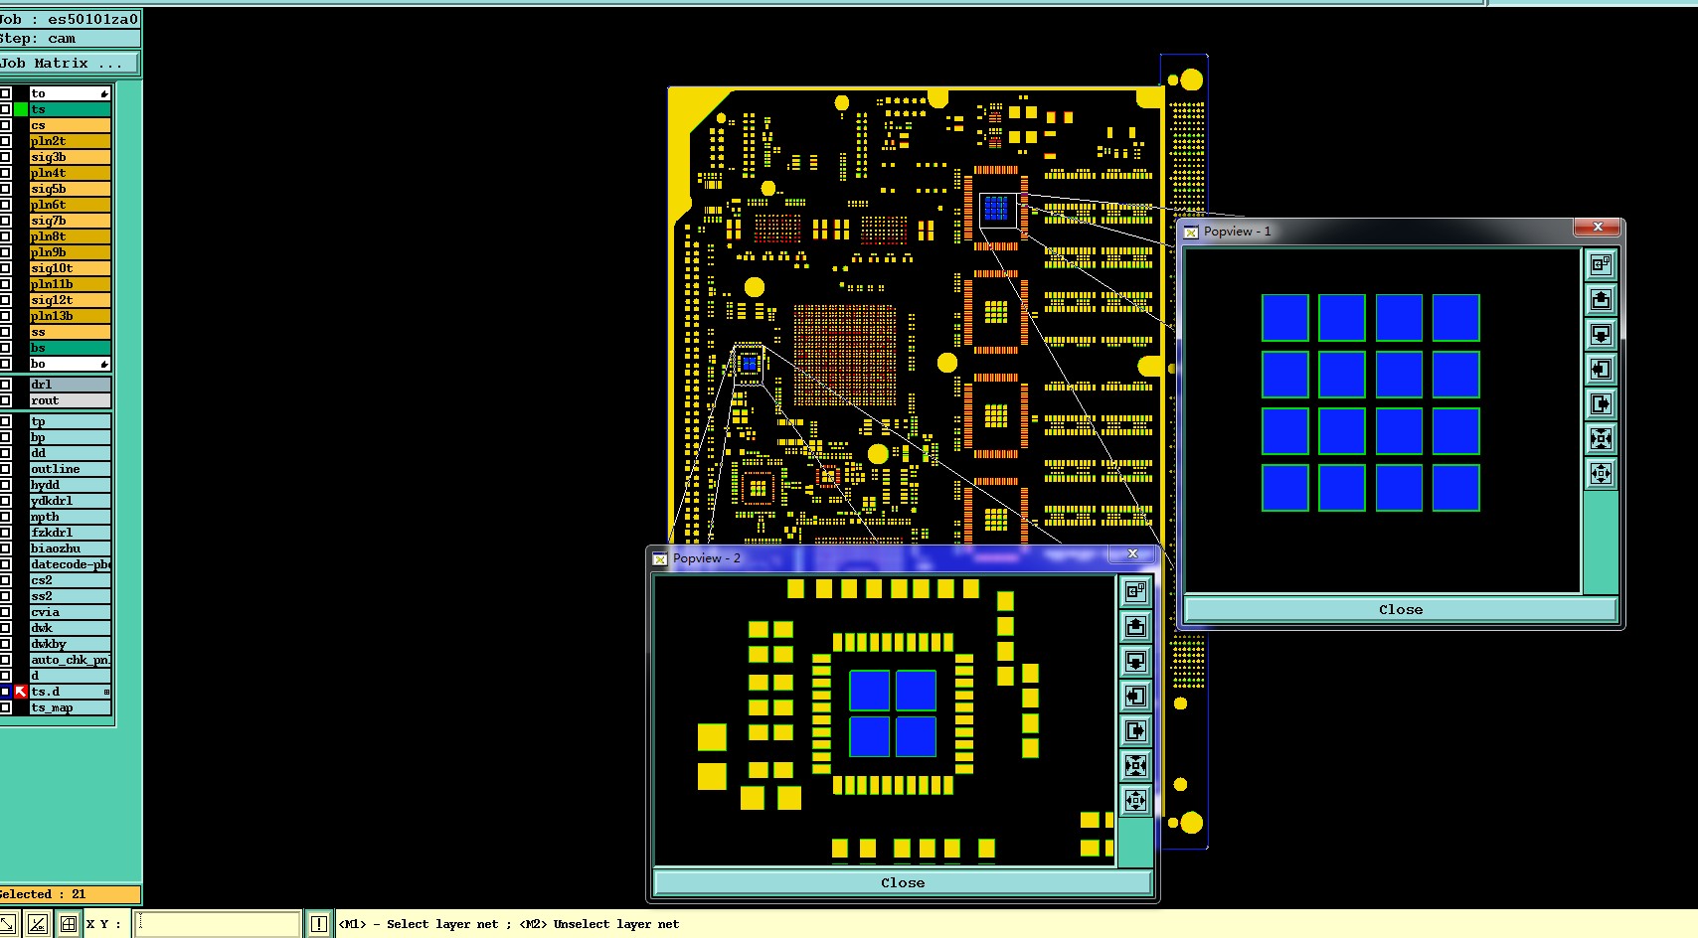1698x938 pixels.
Task: Click the X Y coordinate input field
Action: pyautogui.click(x=219, y=924)
